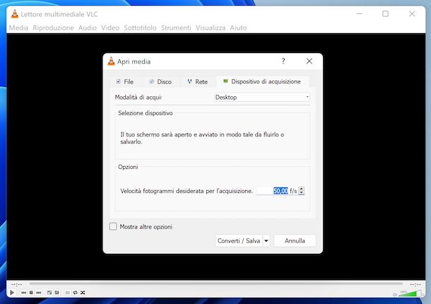The height and width of the screenshot is (304, 431).
Task: Click the Play button in VLC
Action: (12, 293)
